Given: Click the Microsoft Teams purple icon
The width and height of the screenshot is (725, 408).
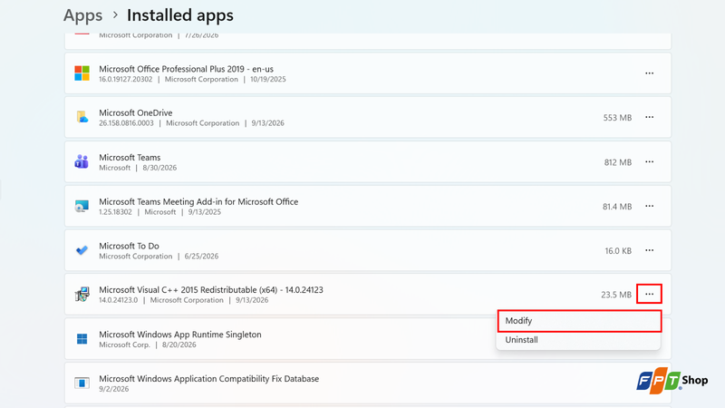Looking at the screenshot, I should 82,161.
